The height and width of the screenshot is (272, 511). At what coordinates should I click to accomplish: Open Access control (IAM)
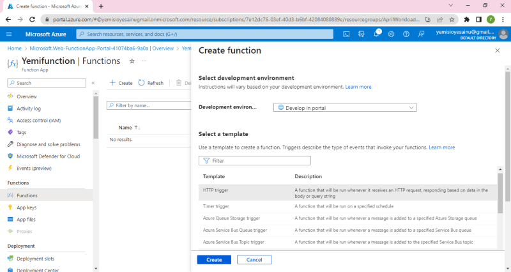click(38, 121)
